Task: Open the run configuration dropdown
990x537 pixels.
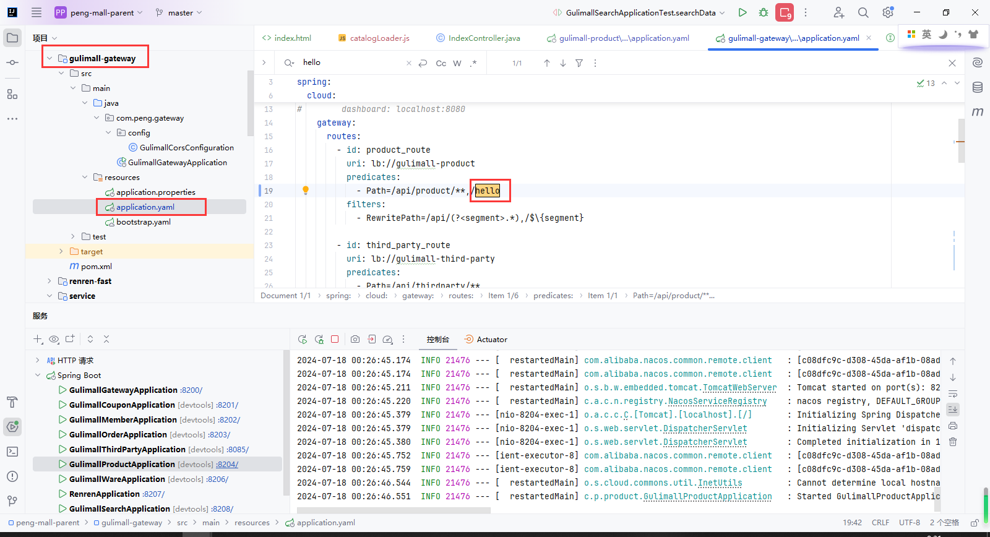Action: tap(639, 12)
